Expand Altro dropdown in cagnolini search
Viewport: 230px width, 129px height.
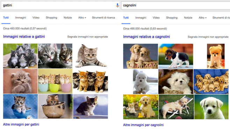(203, 18)
